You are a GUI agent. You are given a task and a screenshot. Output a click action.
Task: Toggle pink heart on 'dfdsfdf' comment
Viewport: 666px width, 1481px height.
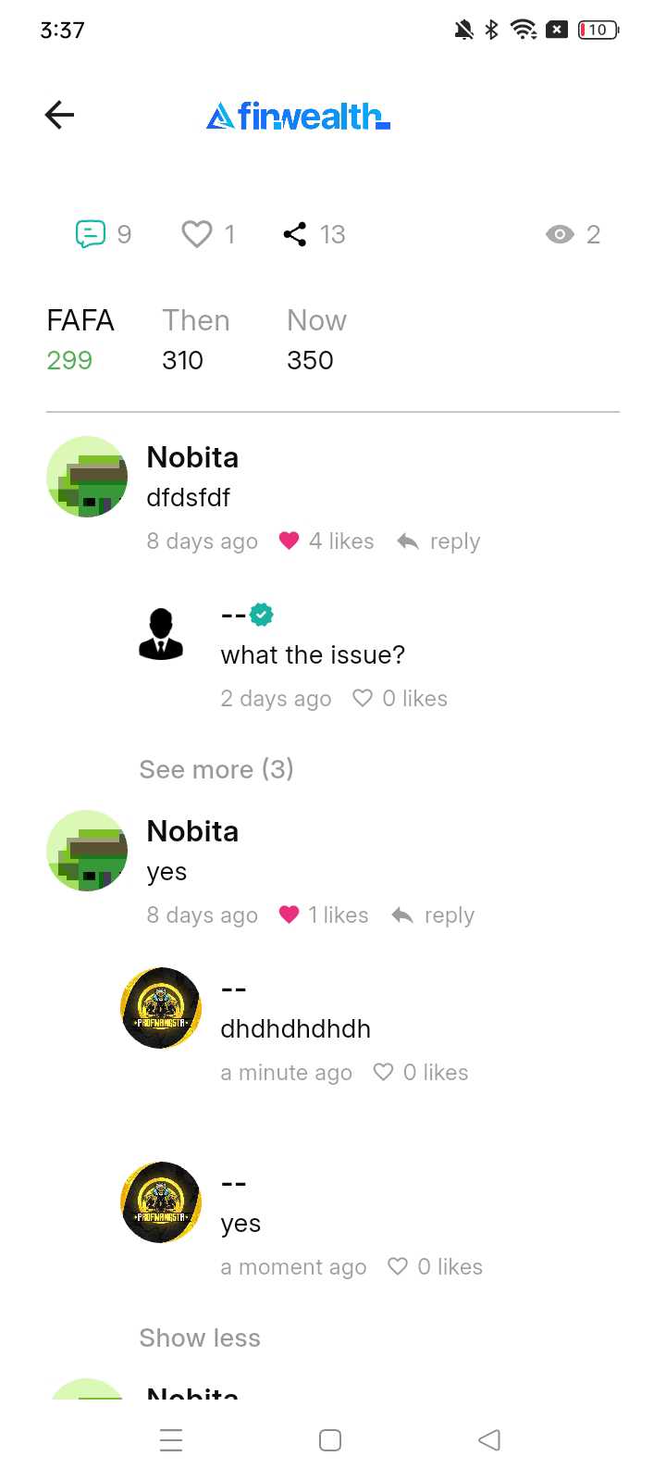tap(289, 541)
